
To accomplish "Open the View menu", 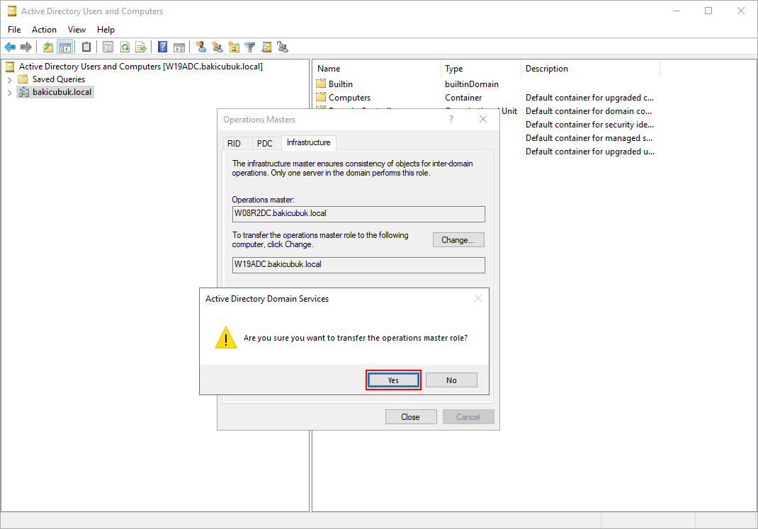I will (x=77, y=30).
